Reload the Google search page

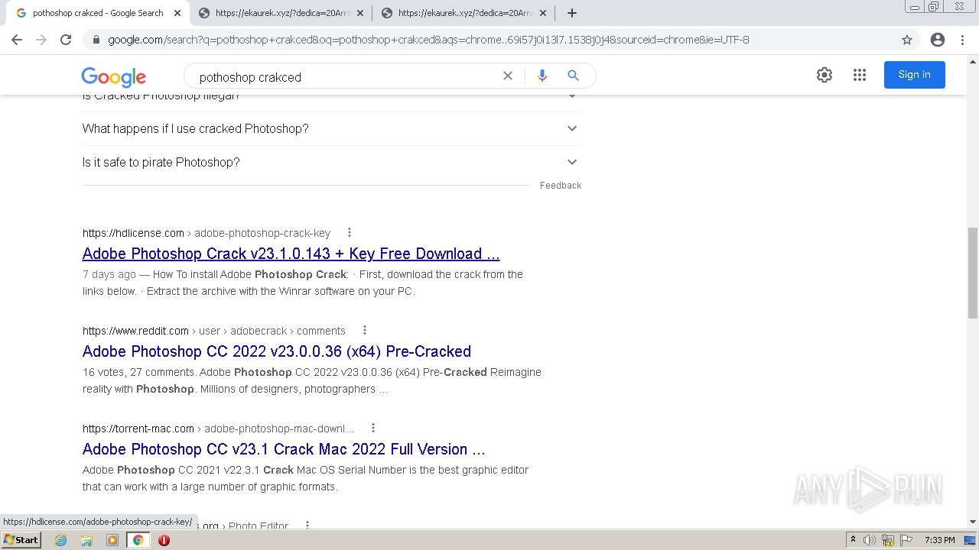click(x=66, y=40)
